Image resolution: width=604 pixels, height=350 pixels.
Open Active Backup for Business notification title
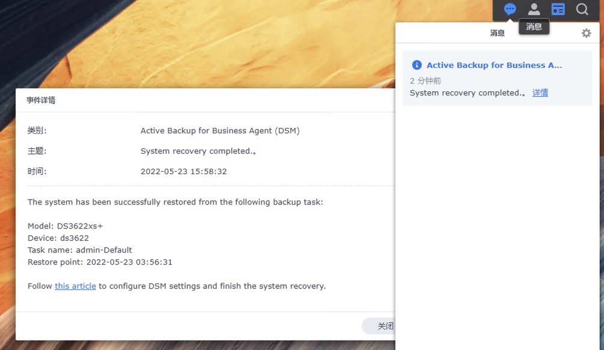tap(494, 65)
